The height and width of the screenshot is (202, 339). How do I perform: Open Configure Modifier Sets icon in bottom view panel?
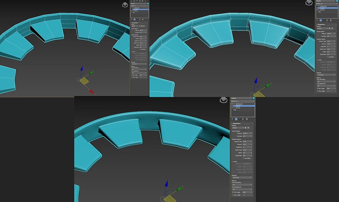click(247, 119)
